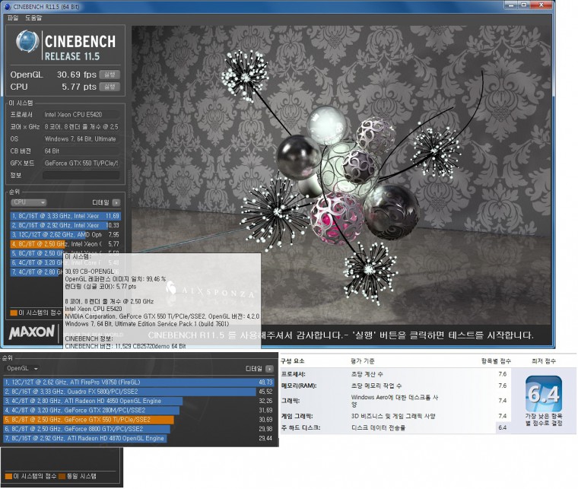Screen dimensions: 578x489
Task: Click the GFX board field GeForce GTX 550 Ti
Action: click(x=81, y=163)
